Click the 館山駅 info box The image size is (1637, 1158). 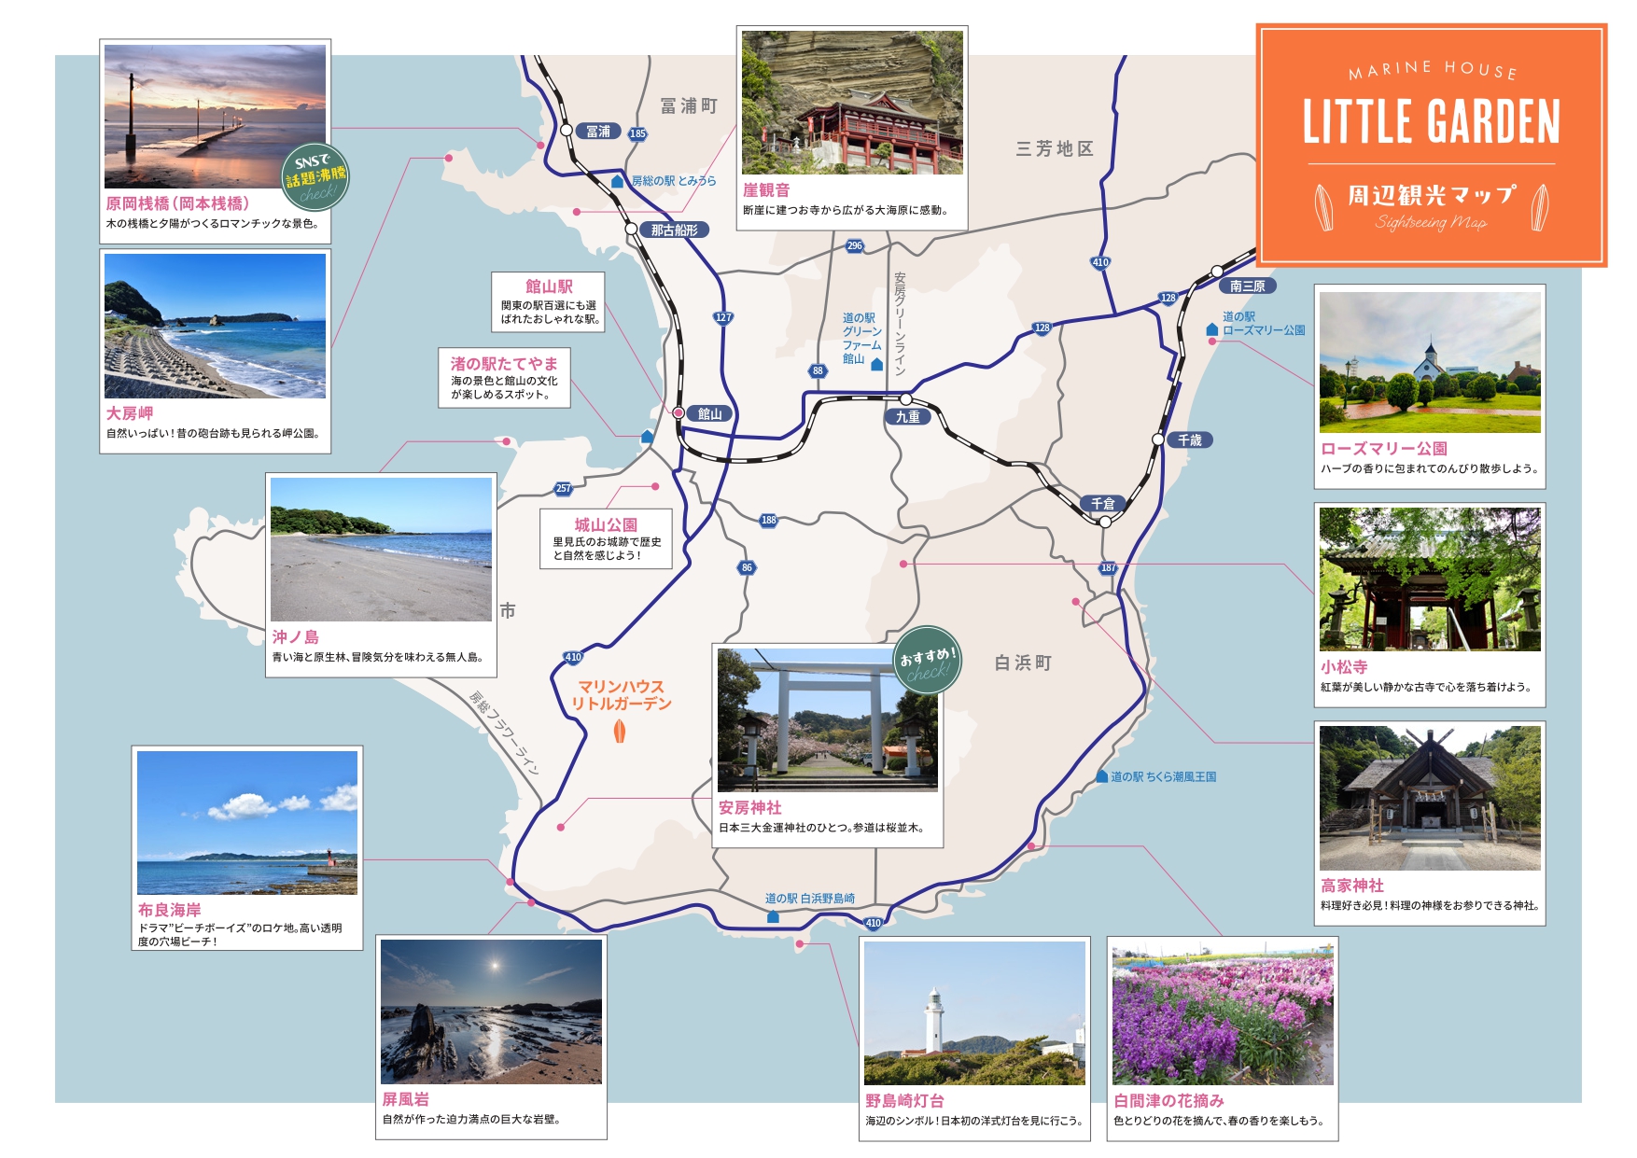click(548, 301)
